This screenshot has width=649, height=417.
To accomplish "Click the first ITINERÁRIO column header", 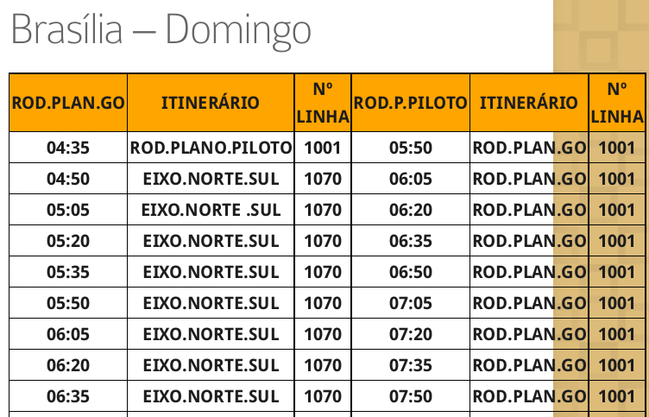I will tap(211, 103).
